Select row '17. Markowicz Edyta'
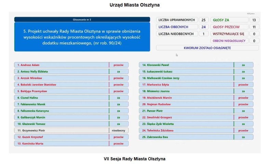 click(196, 85)
